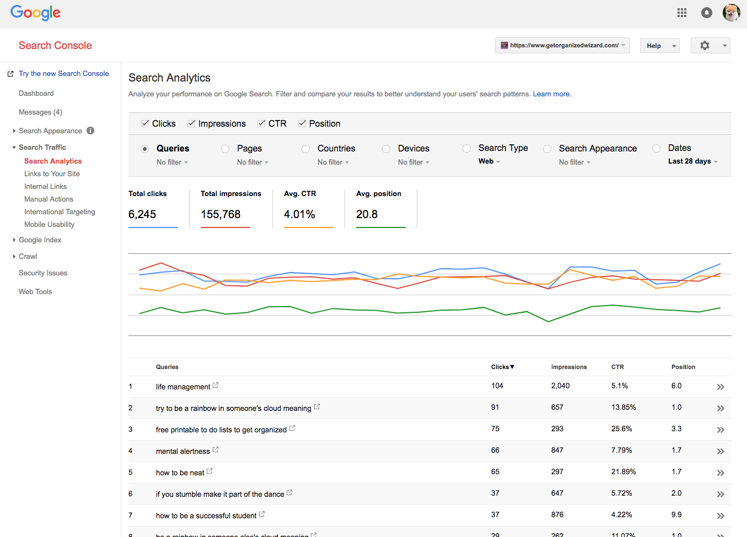Click the user profile avatar

tap(731, 13)
